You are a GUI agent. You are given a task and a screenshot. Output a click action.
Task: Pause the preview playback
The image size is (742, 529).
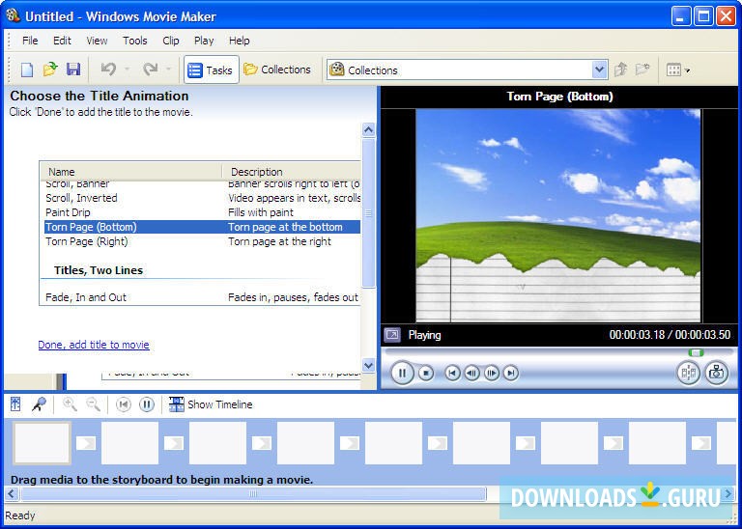click(x=402, y=373)
